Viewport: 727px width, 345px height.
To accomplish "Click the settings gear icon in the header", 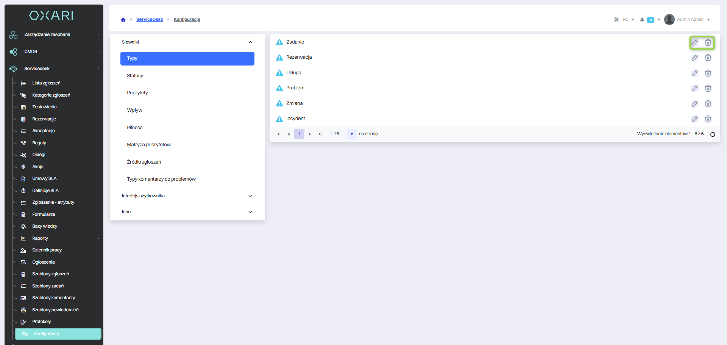I will [616, 20].
